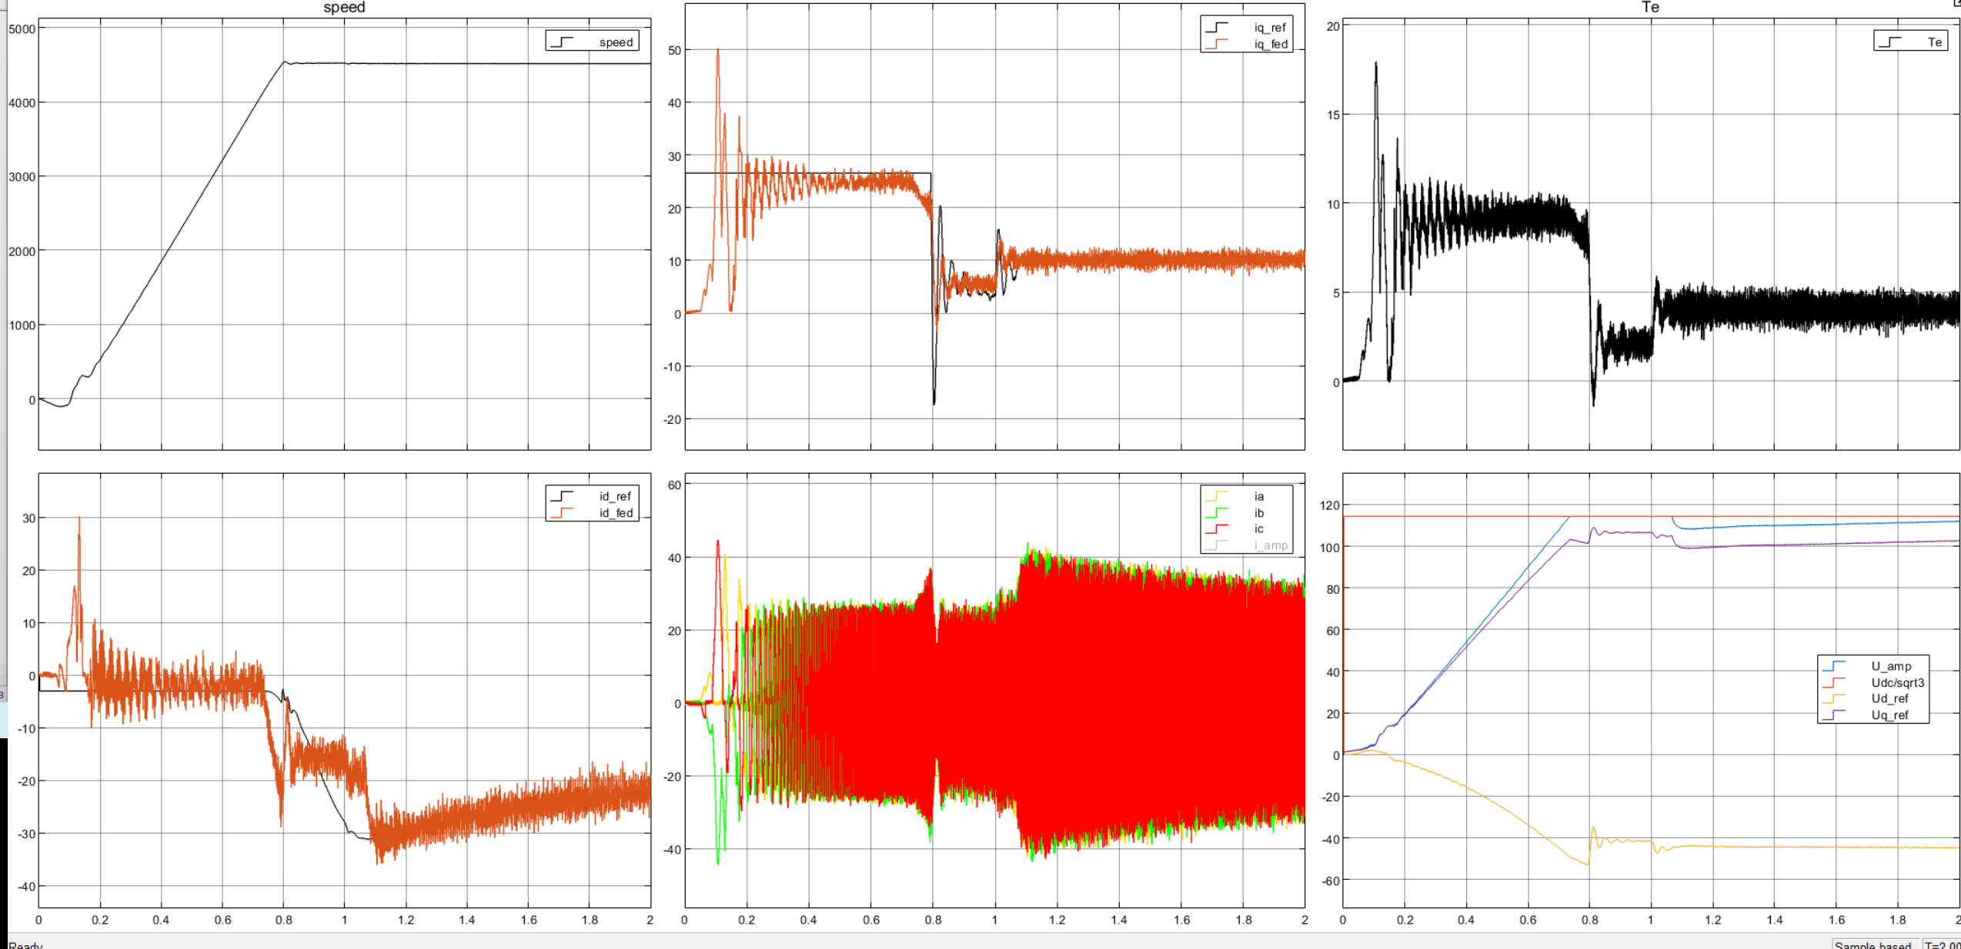
Task: Click the Uq_ref legend label text
Action: [x=1889, y=715]
